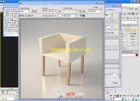This screenshot has width=140, height=101.
Task: Click Render button in Render Setup dialog
Action: coord(115,83)
